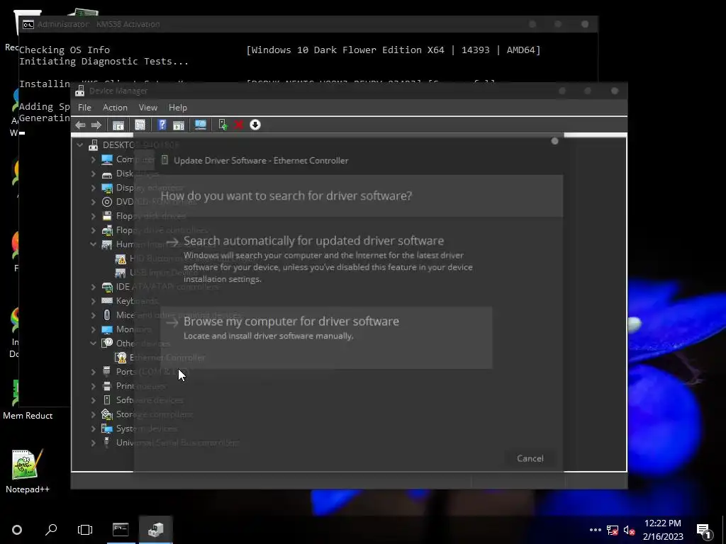Select the USB Input Device tree row
Screen dimensions: 726x544
pyautogui.click(x=157, y=273)
